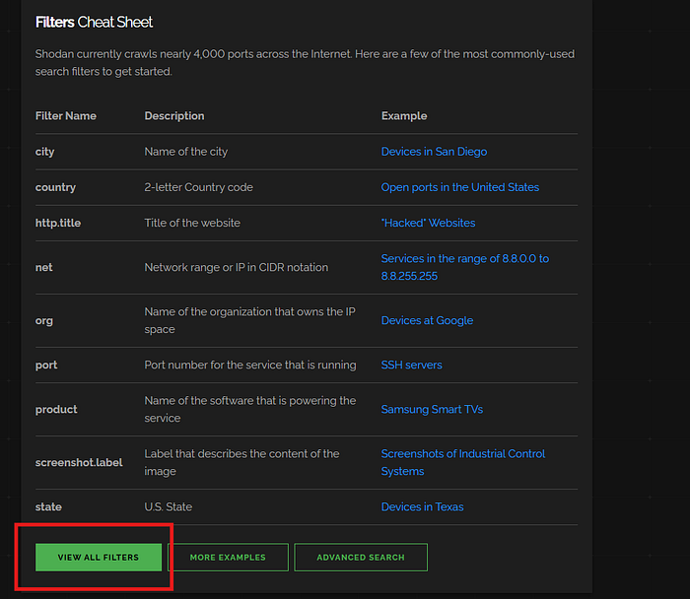Click 'Name of the organization that owns' text

[250, 320]
